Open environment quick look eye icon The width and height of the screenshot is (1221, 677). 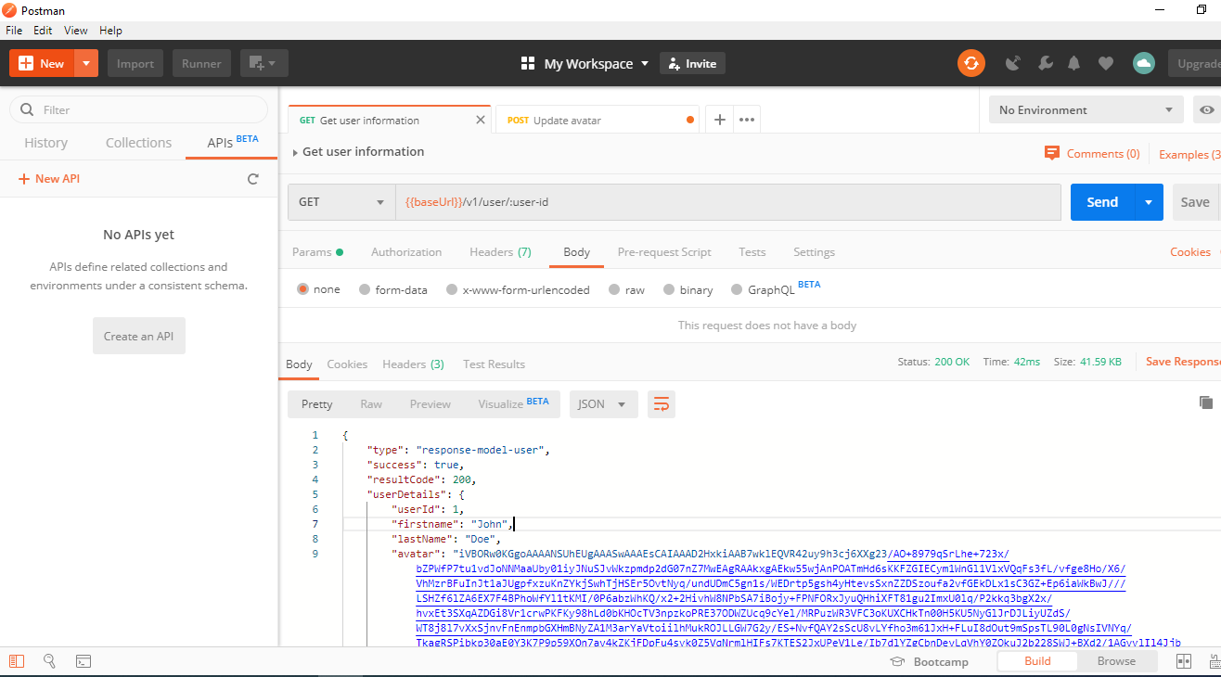[1206, 109]
